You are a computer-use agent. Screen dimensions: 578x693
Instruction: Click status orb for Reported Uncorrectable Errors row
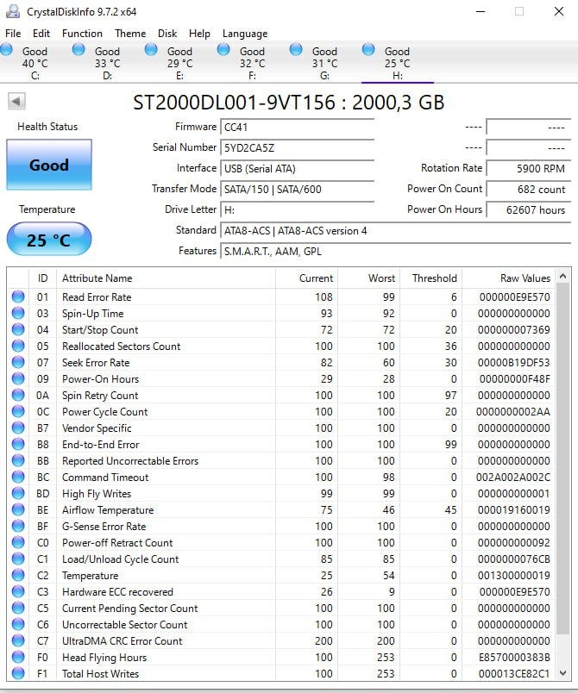[18, 460]
